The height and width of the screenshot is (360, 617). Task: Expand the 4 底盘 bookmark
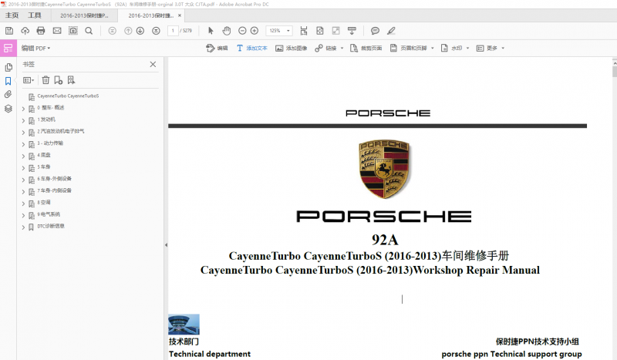click(23, 156)
